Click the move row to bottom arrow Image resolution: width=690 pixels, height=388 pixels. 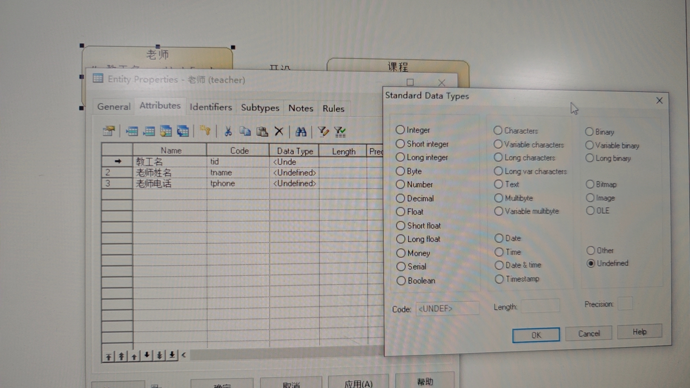(x=172, y=356)
